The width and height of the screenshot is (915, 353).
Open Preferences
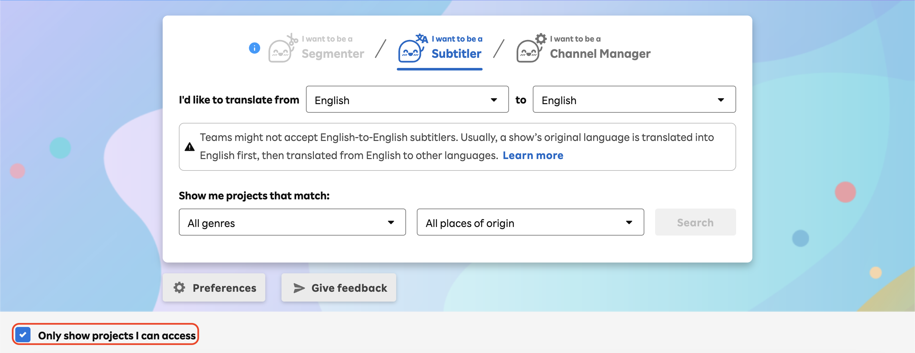coord(214,287)
